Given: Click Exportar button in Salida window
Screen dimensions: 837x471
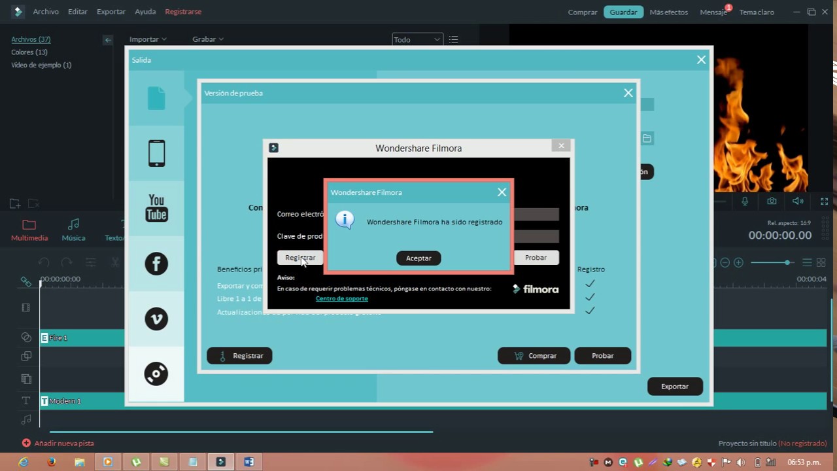Looking at the screenshot, I should click(x=675, y=387).
